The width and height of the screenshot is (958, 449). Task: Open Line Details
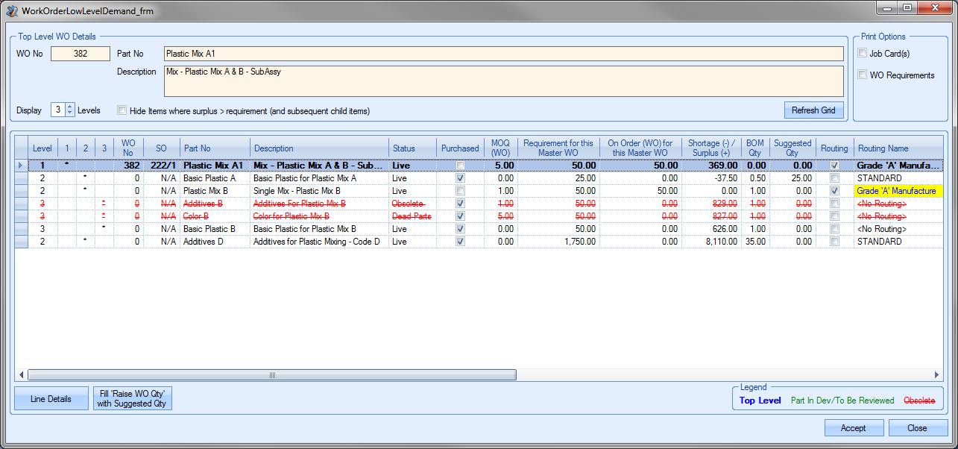(x=51, y=399)
